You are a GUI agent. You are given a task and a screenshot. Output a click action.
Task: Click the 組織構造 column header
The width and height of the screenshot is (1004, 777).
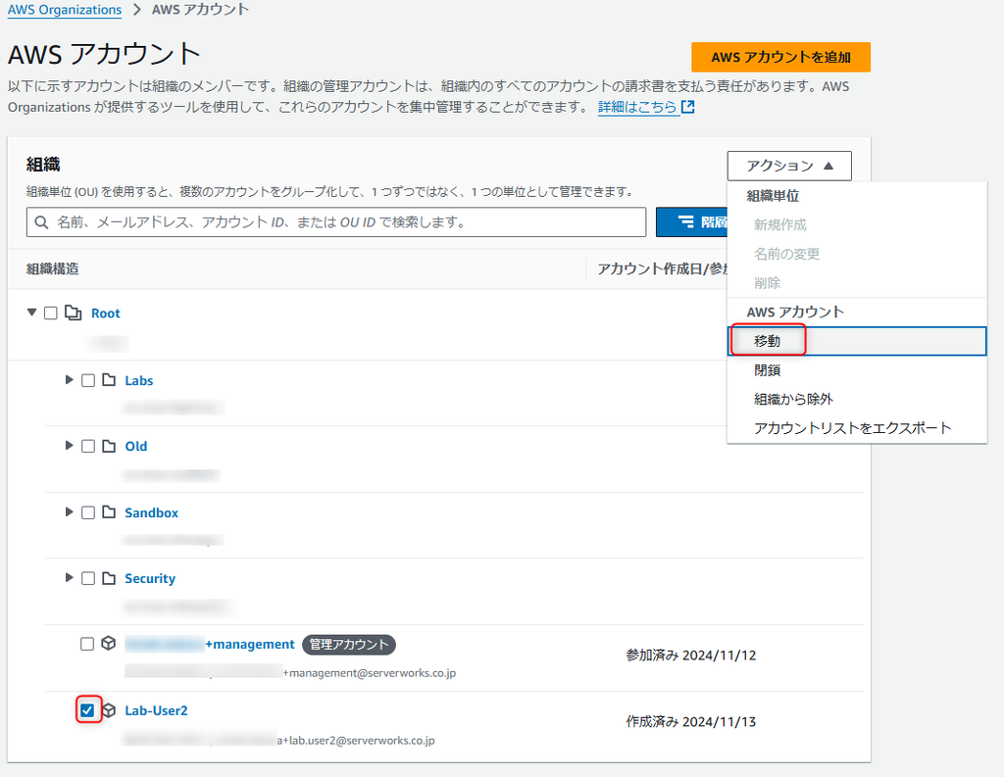pyautogui.click(x=53, y=268)
